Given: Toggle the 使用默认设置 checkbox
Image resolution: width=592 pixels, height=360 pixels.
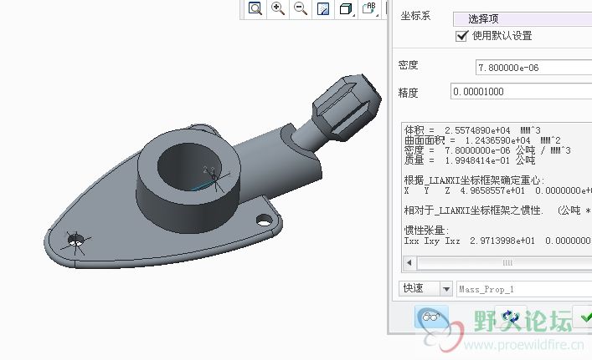Looking at the screenshot, I should (461, 36).
